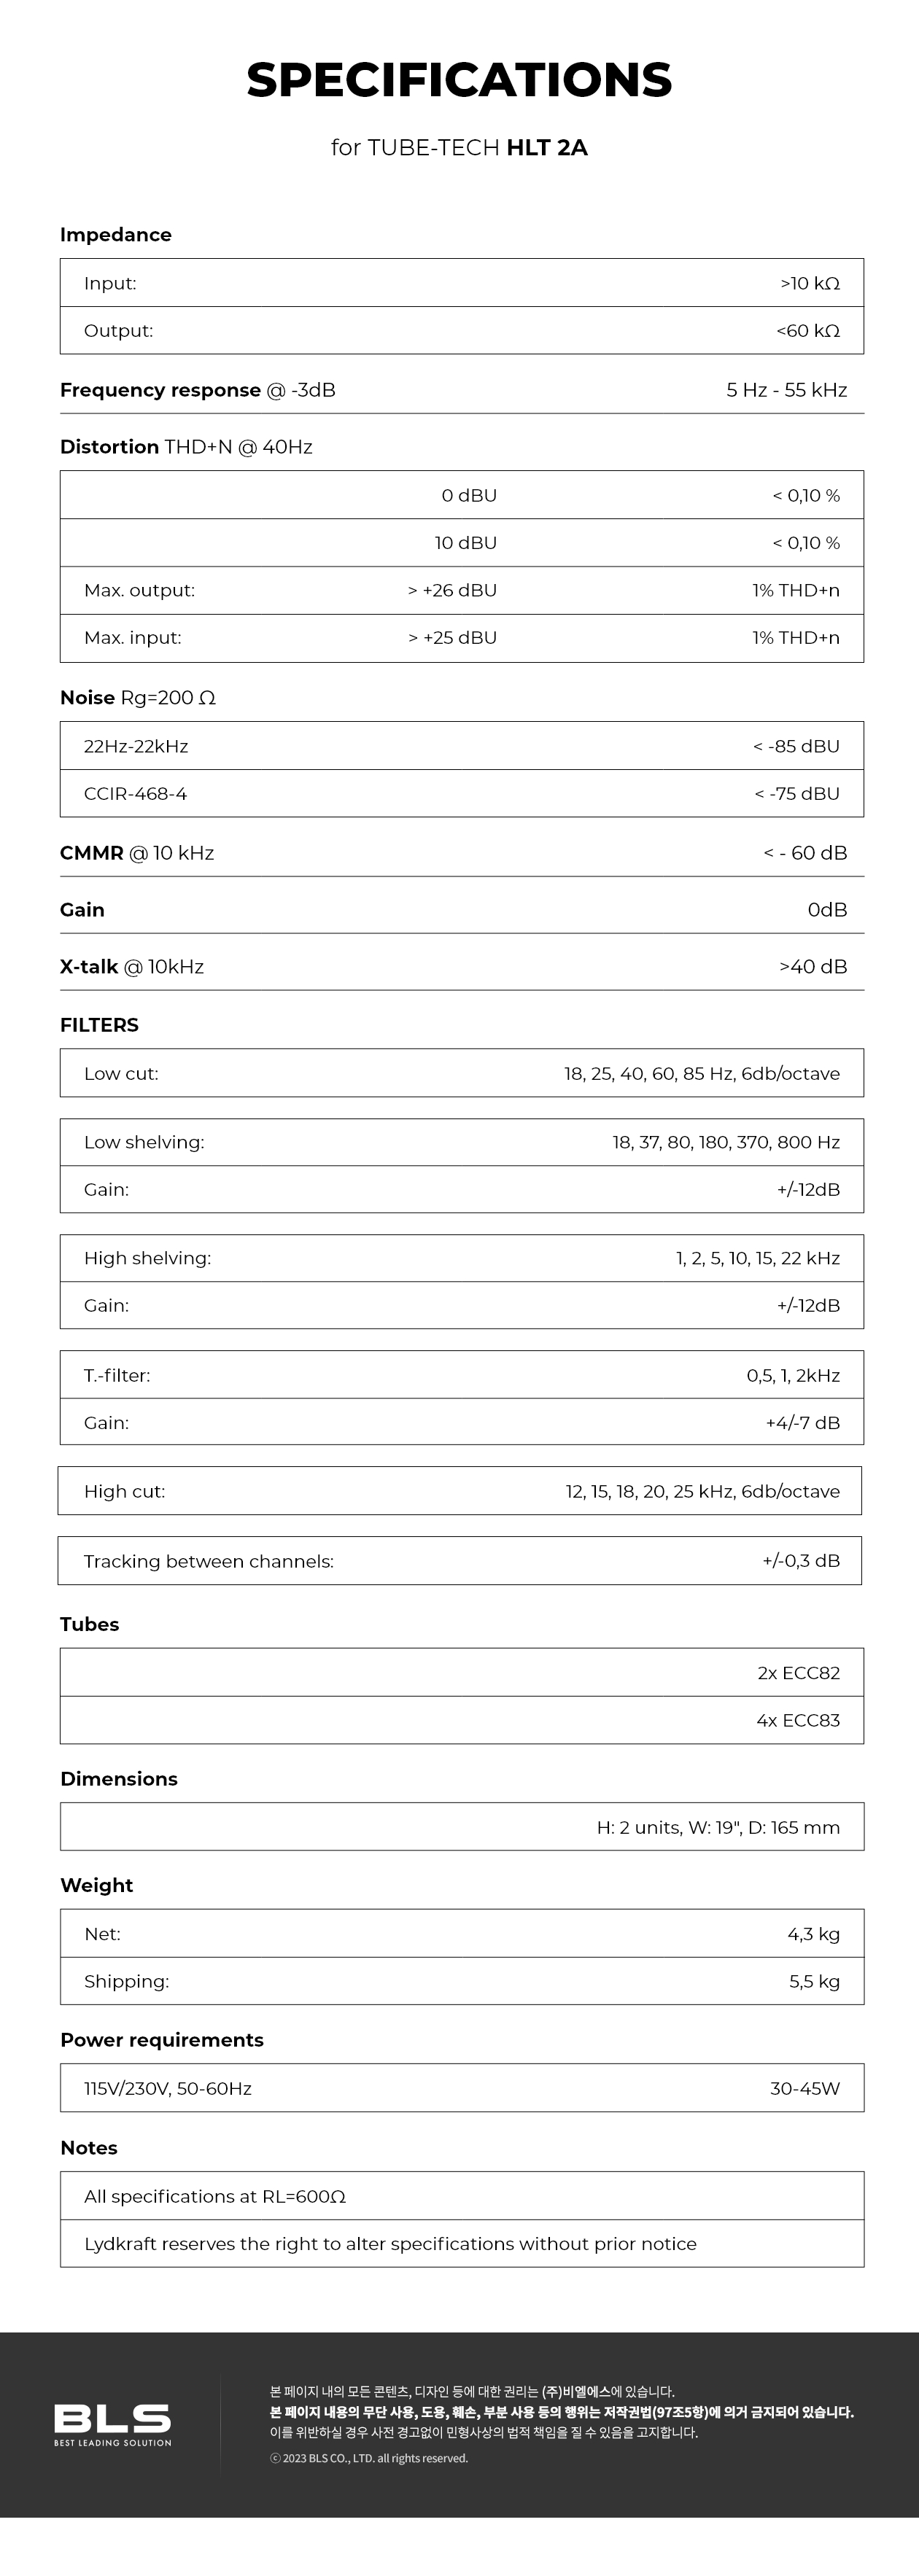
Task: Click the 2023 BLS CO., LTD. copyright text
Action: tap(369, 2458)
